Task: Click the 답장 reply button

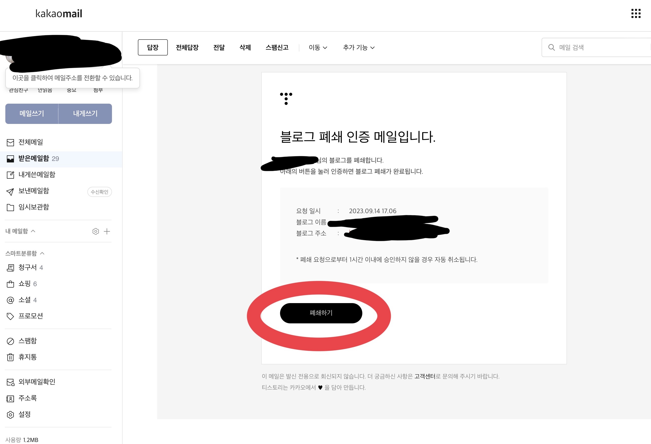Action: click(153, 48)
